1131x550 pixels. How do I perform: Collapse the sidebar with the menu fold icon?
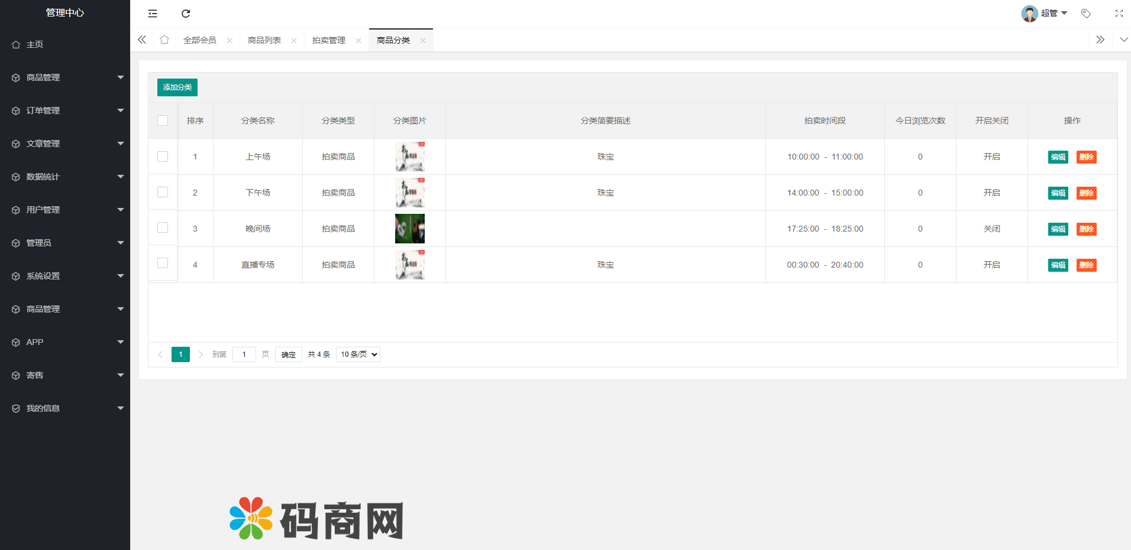[153, 14]
